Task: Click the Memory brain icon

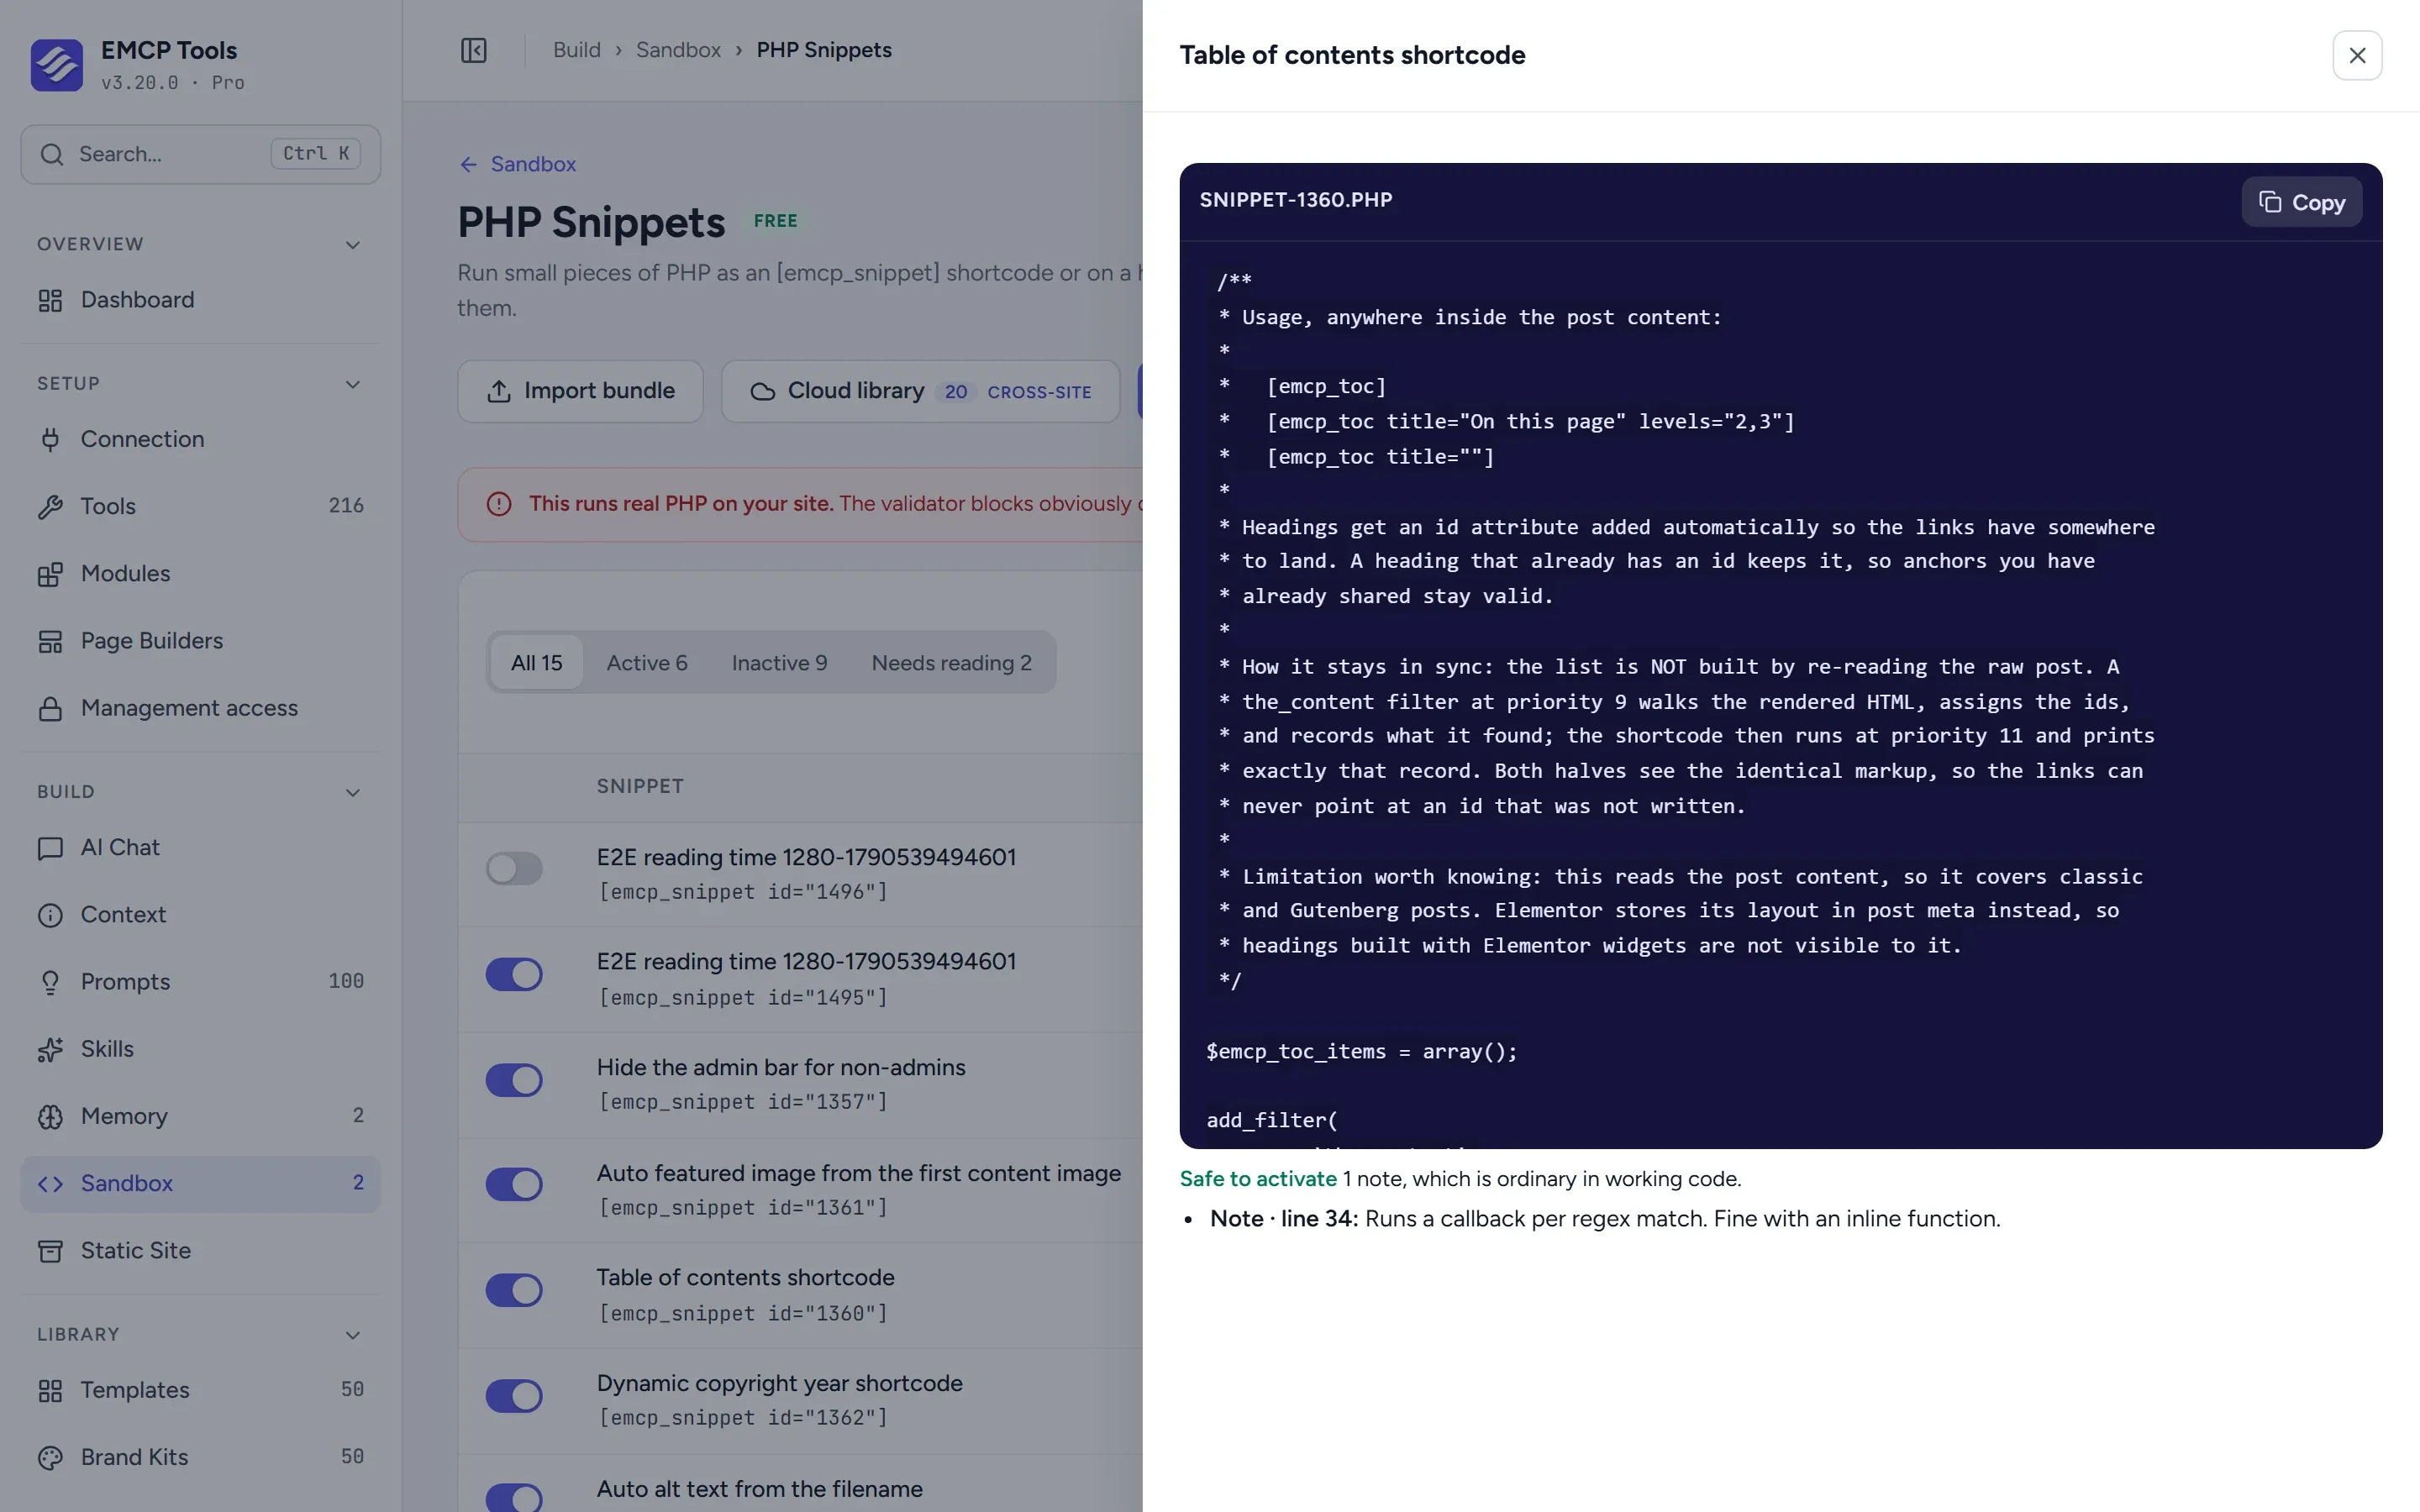Action: pos(50,1116)
